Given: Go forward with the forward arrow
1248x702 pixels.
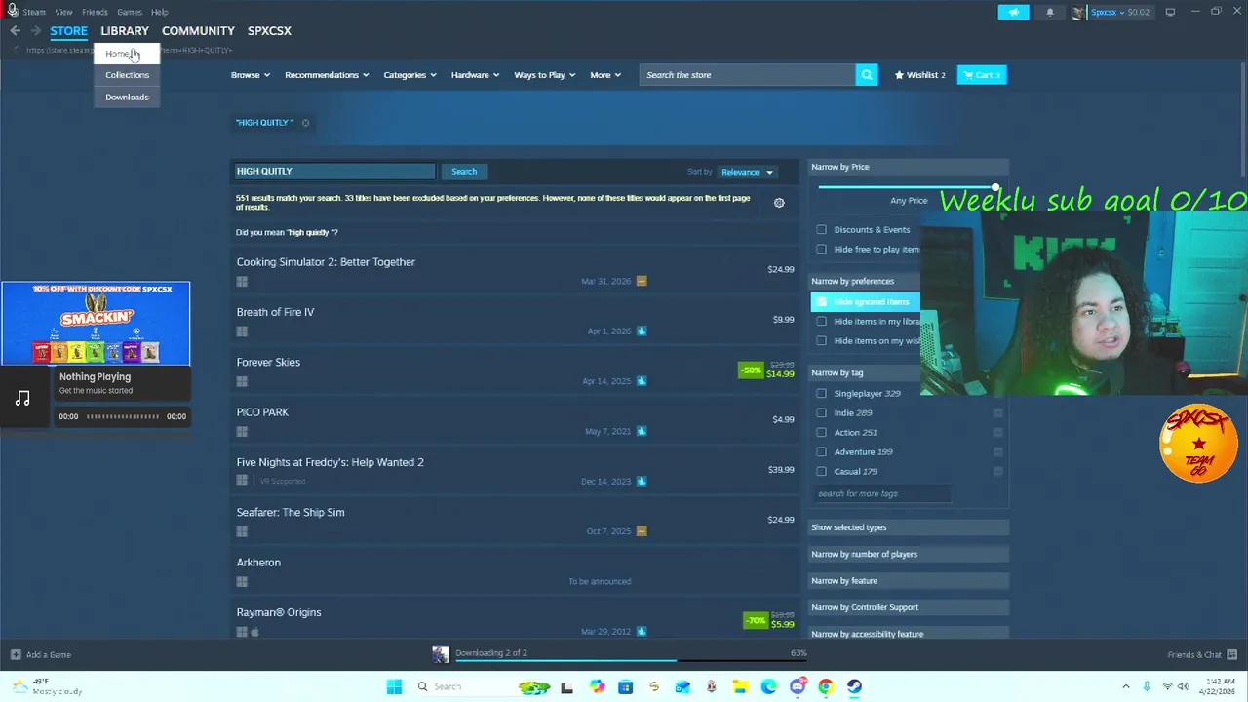Looking at the screenshot, I should [x=36, y=31].
